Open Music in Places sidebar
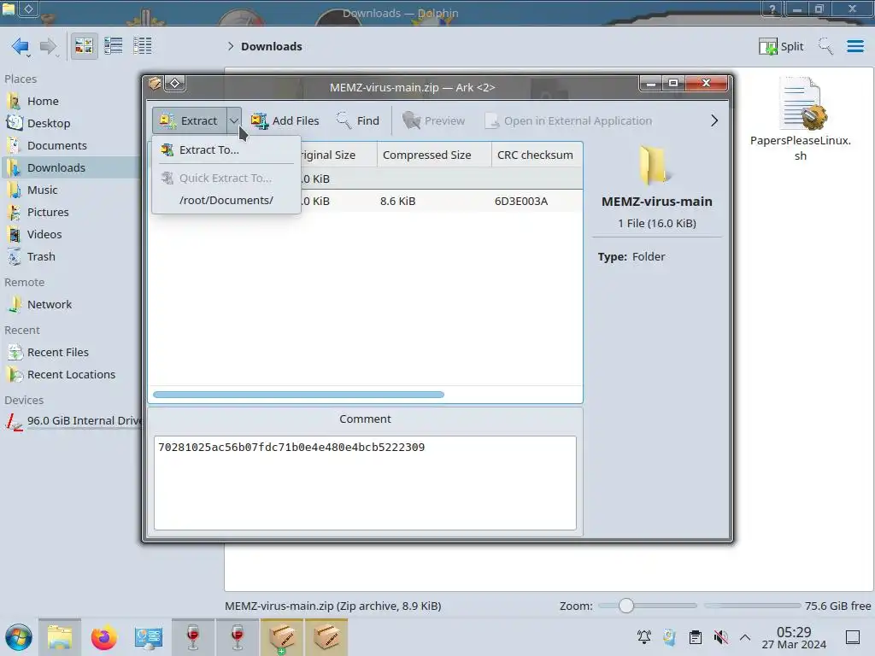This screenshot has width=875, height=656. [42, 190]
